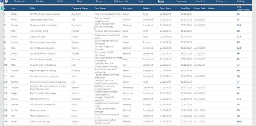Click the Deal Opportunity column header

tap(243, 8)
